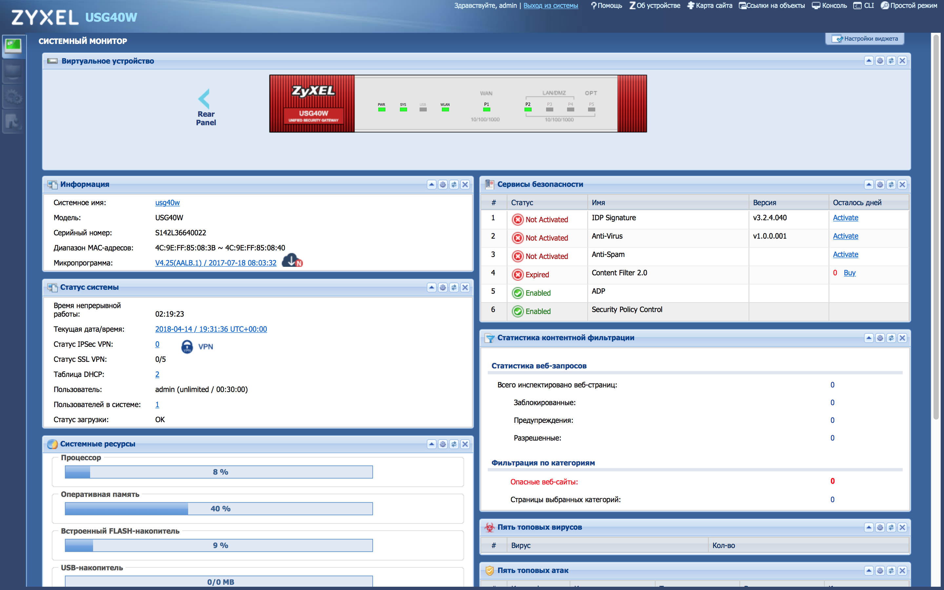The width and height of the screenshot is (944, 590).
Task: Click the Оперативная память 40 % bar
Action: (219, 508)
